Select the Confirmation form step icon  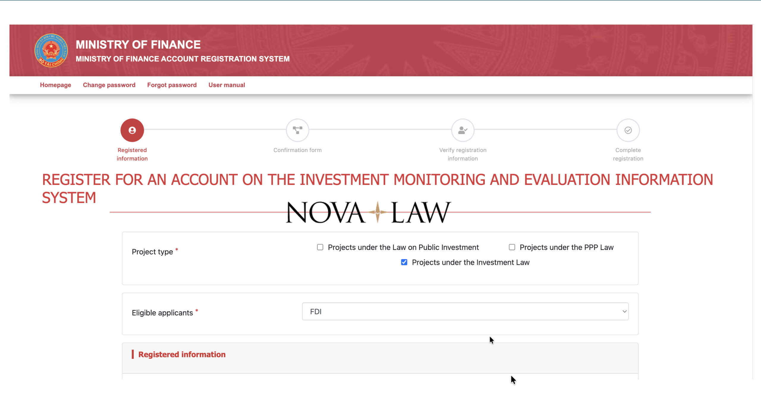[x=297, y=130]
